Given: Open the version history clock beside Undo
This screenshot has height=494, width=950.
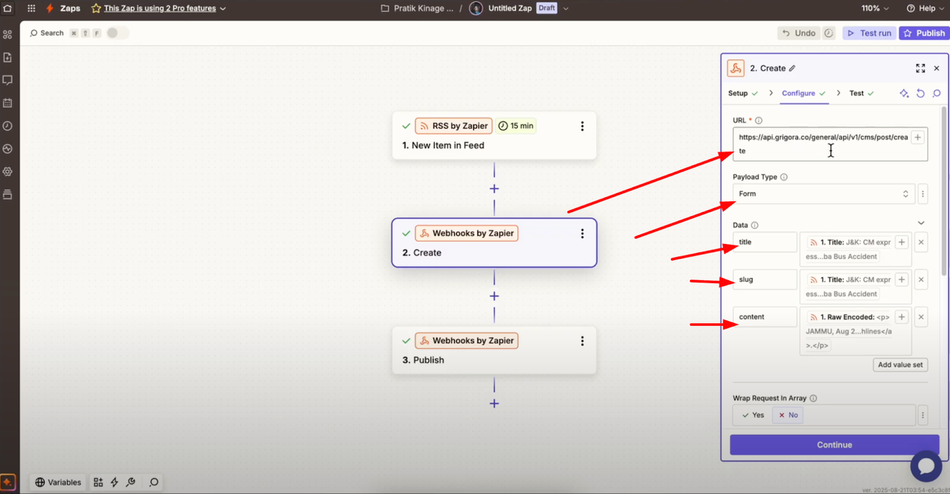Looking at the screenshot, I should click(x=829, y=33).
